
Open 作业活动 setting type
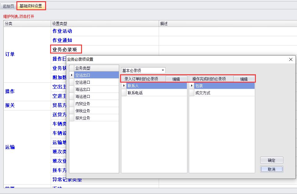[x=62, y=31]
